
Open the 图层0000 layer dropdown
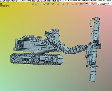111,4
